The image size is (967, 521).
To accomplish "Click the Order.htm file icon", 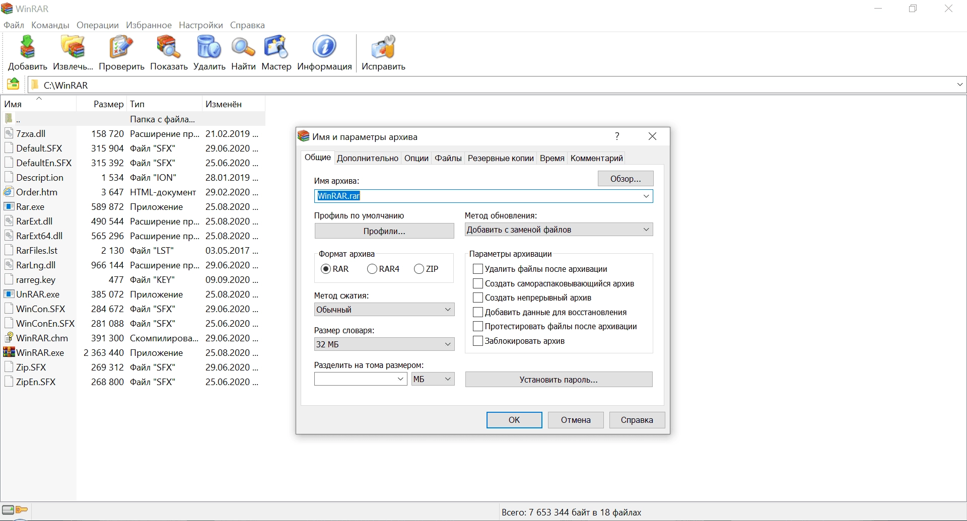I will [x=9, y=192].
